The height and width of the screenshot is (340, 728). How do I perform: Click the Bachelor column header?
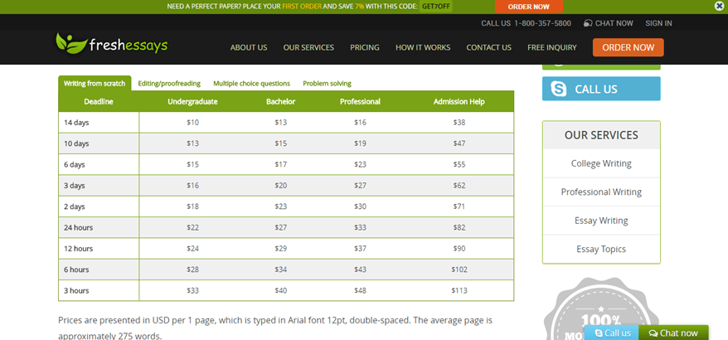click(x=281, y=101)
